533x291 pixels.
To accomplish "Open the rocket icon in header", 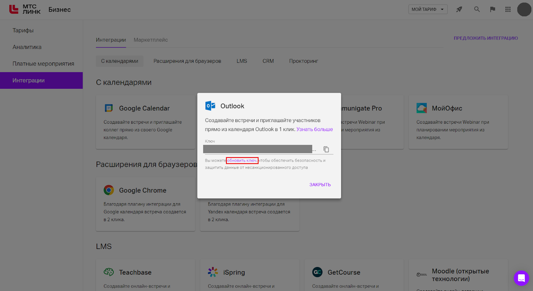I will pos(459,9).
